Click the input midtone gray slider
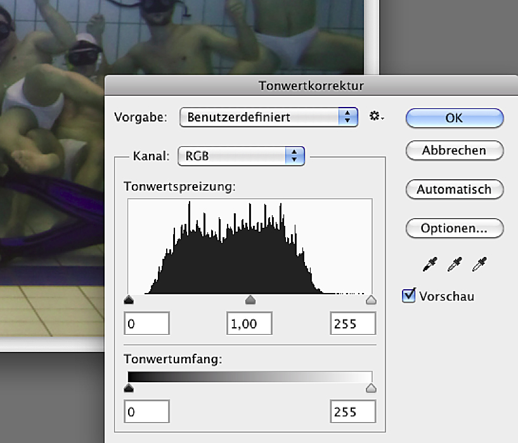 (250, 300)
